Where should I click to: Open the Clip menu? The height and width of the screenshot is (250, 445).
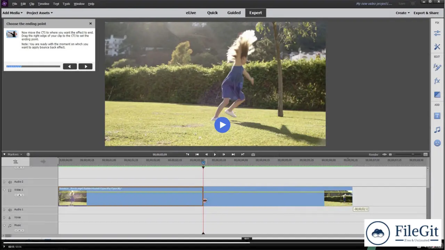(32, 4)
